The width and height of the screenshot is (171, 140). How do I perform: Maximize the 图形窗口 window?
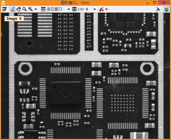(155, 3)
